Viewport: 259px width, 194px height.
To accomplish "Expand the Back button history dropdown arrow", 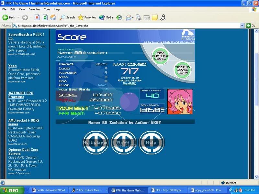I will coord(18,17).
